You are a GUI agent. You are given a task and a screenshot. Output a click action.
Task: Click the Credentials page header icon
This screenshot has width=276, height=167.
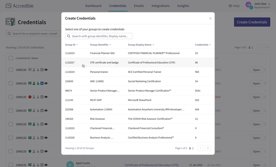point(10,22)
